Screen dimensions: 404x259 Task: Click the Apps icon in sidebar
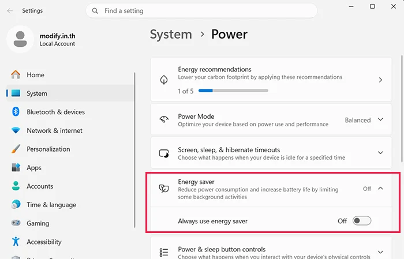16,167
